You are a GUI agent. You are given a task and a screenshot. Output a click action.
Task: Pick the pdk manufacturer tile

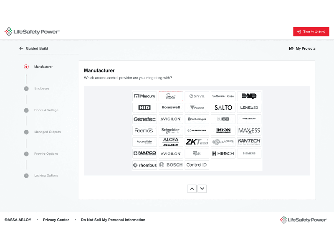[197, 154]
